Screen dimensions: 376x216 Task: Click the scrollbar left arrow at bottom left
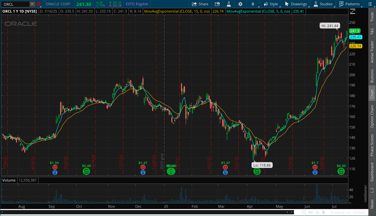pyautogui.click(x=2, y=212)
